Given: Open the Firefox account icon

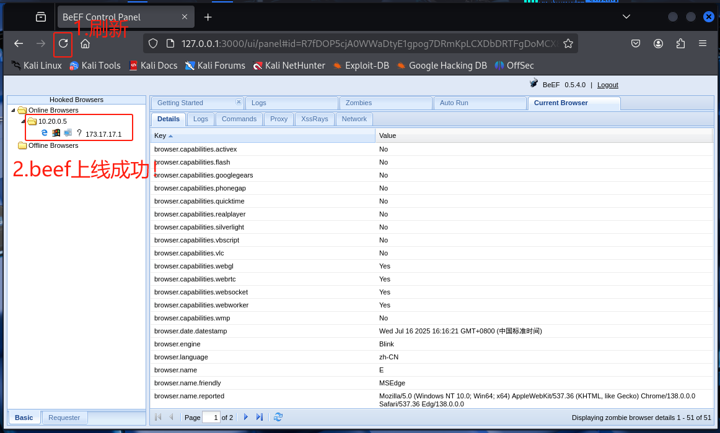Looking at the screenshot, I should click(x=658, y=43).
